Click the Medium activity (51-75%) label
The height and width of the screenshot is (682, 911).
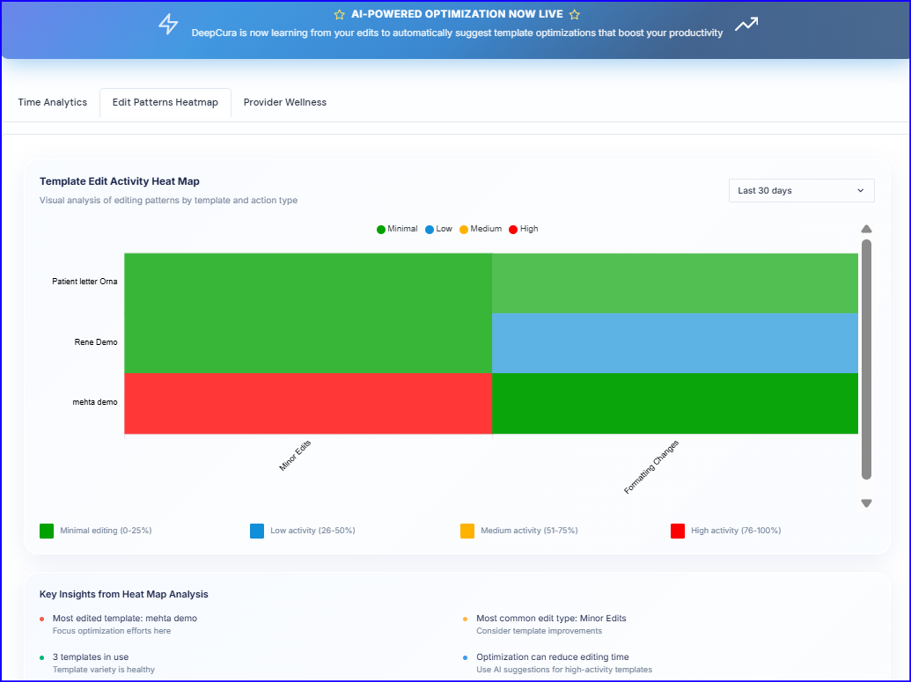529,531
